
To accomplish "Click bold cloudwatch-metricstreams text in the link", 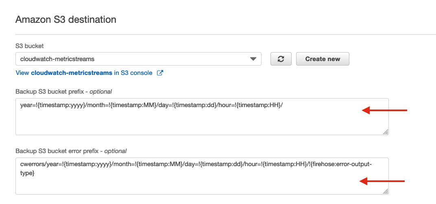I will 72,73.
